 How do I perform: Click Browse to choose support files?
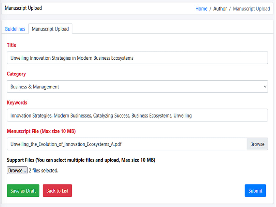click(17, 170)
